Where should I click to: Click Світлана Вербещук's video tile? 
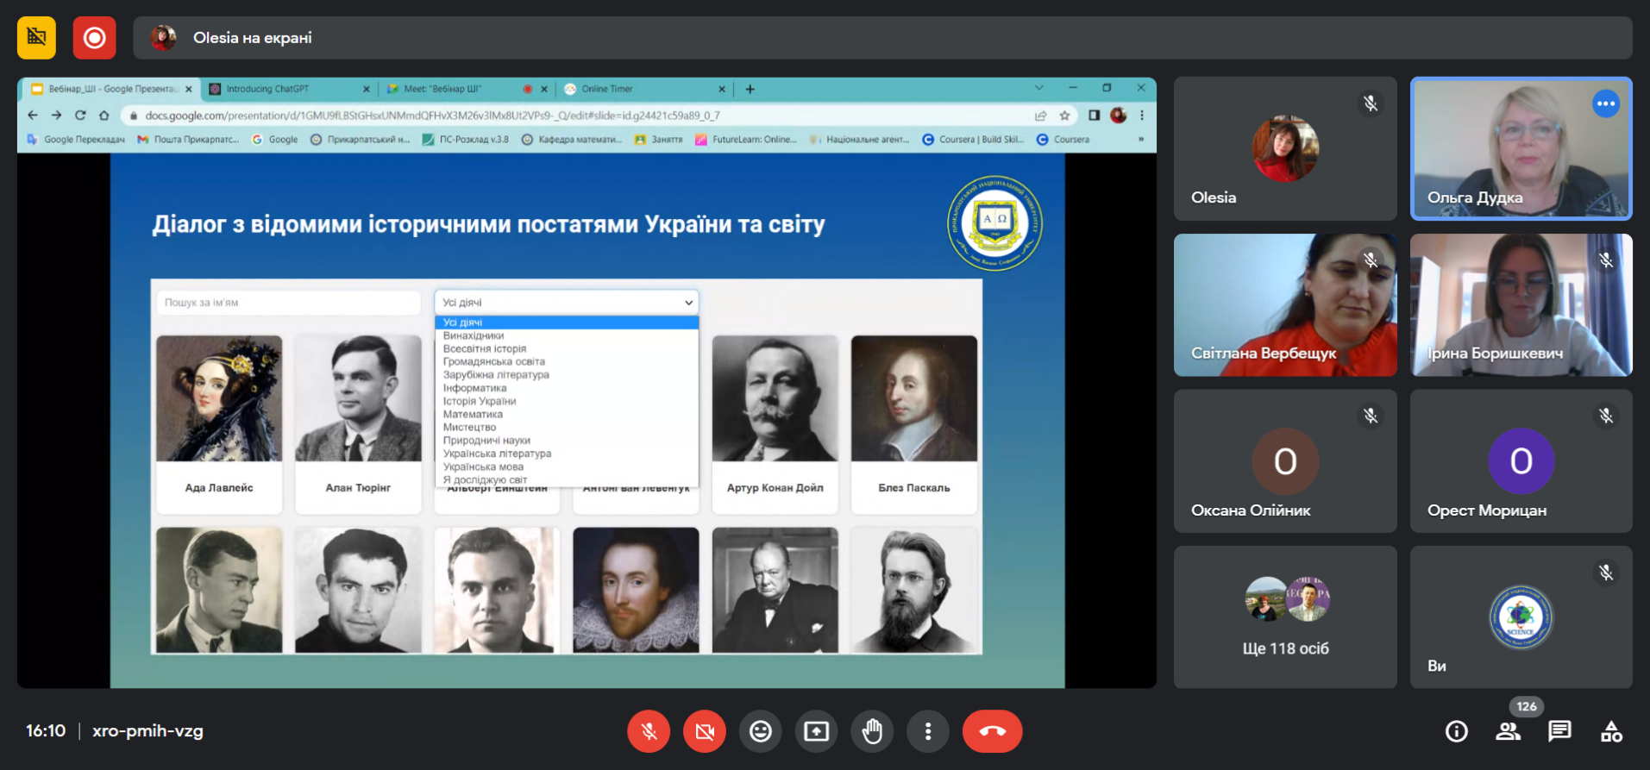pos(1284,304)
